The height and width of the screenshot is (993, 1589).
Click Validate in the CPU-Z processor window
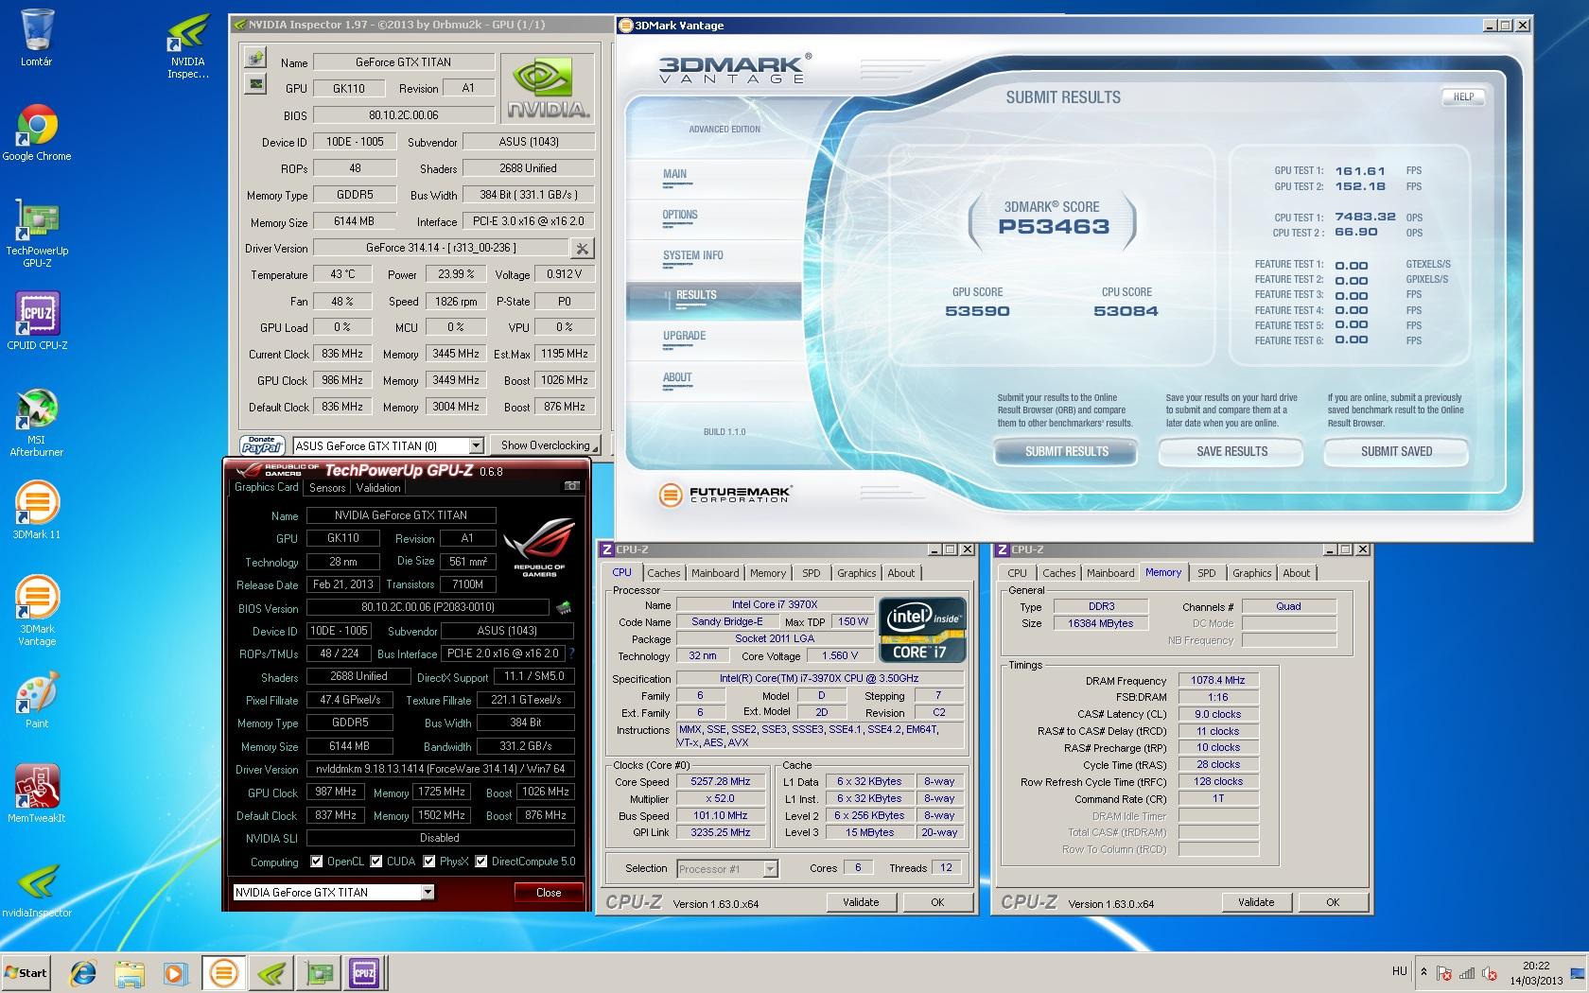[861, 902]
